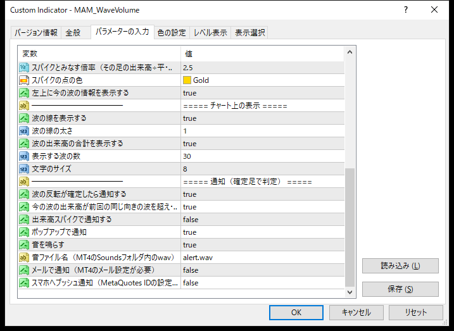This screenshot has height=331, width=454.
Task: Select the 2.5 value of スパイクとみなす倍率
Action: pyautogui.click(x=188, y=68)
